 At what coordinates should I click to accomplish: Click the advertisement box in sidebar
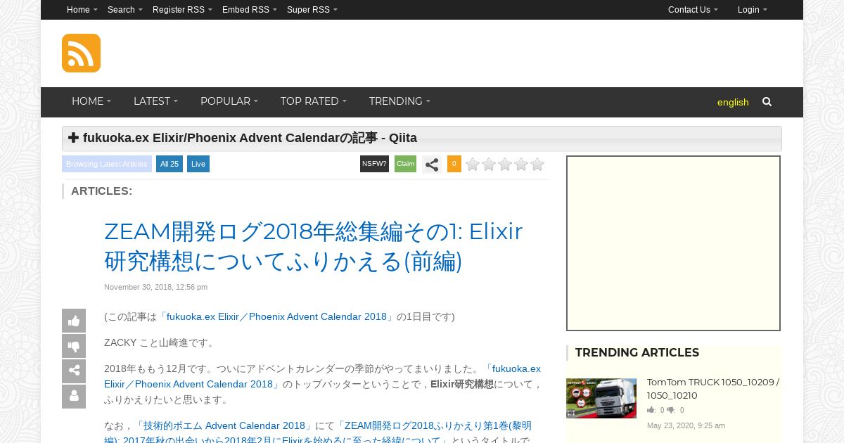pyautogui.click(x=674, y=243)
